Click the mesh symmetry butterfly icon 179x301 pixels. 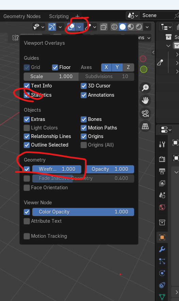tap(15, 38)
